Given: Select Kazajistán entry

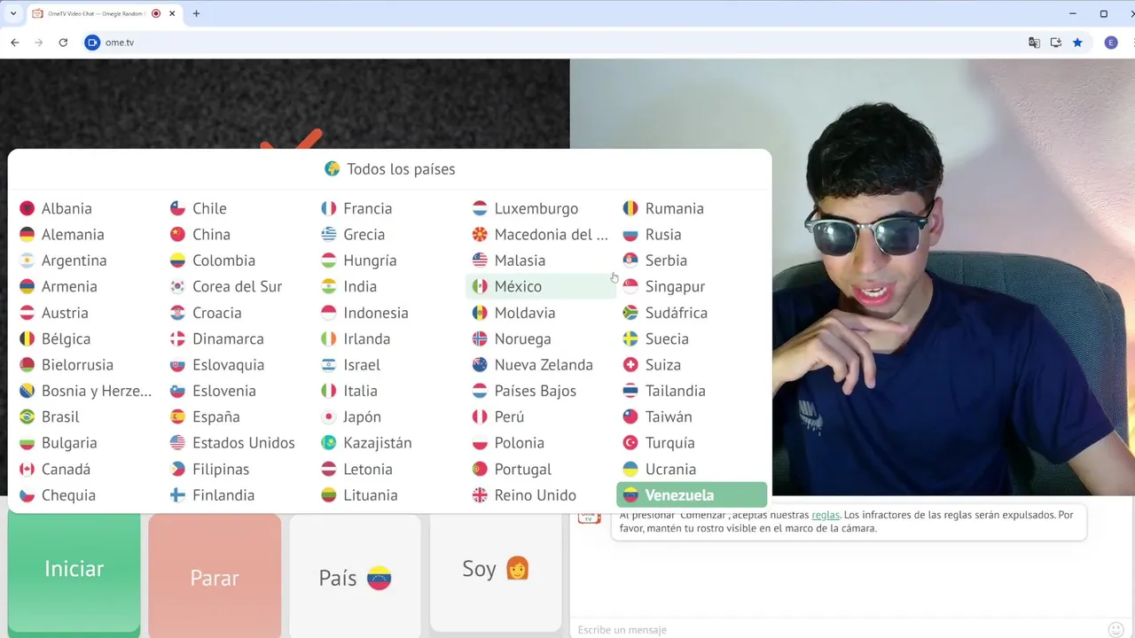Looking at the screenshot, I should click(390, 443).
